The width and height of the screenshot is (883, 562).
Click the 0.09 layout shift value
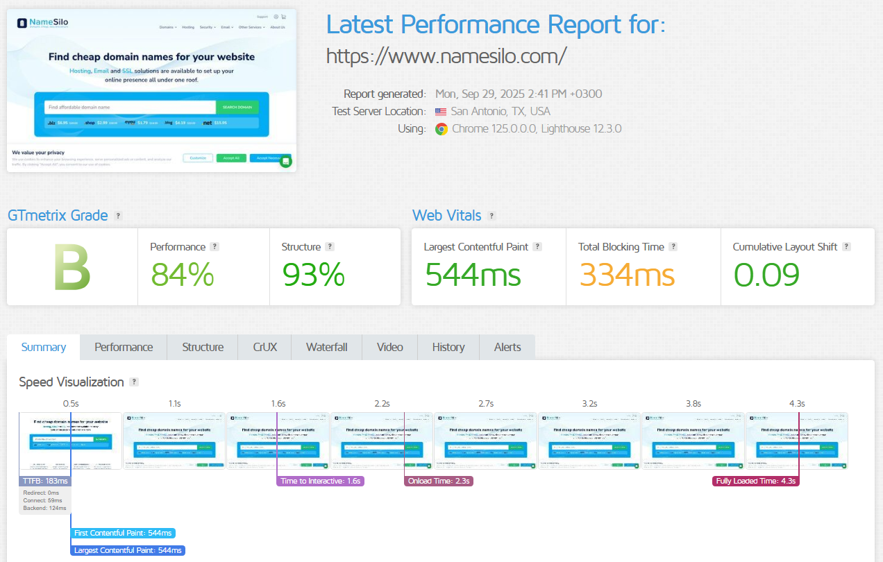(x=766, y=275)
